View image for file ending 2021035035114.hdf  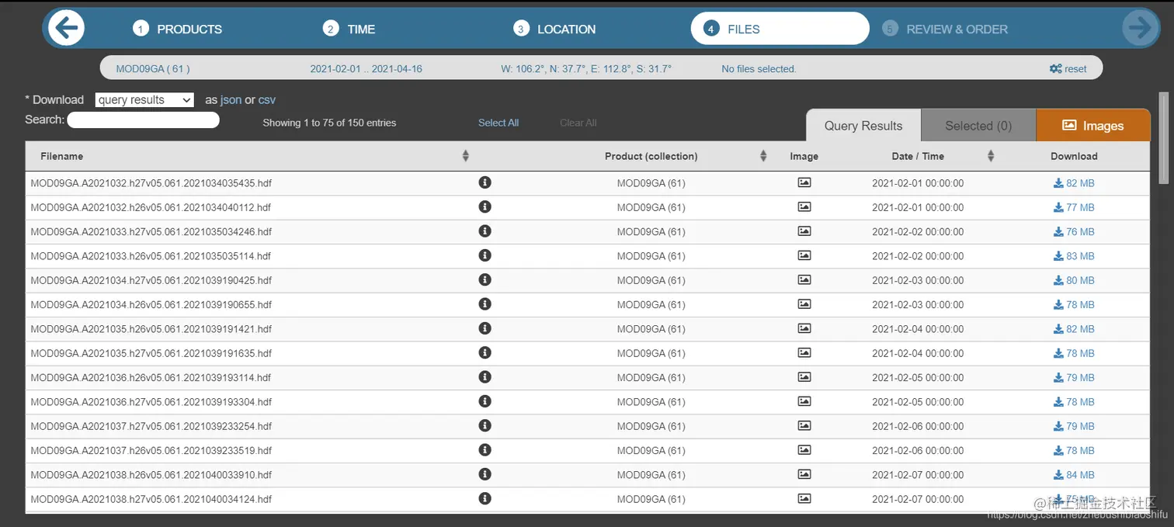[804, 255]
